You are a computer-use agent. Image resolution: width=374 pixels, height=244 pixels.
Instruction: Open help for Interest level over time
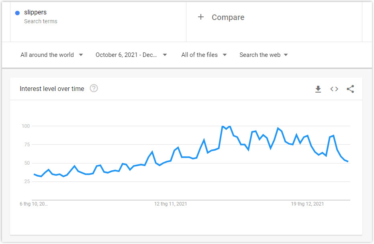click(x=94, y=88)
